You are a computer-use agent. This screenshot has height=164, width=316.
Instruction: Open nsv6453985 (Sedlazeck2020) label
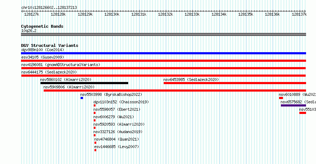191,80
